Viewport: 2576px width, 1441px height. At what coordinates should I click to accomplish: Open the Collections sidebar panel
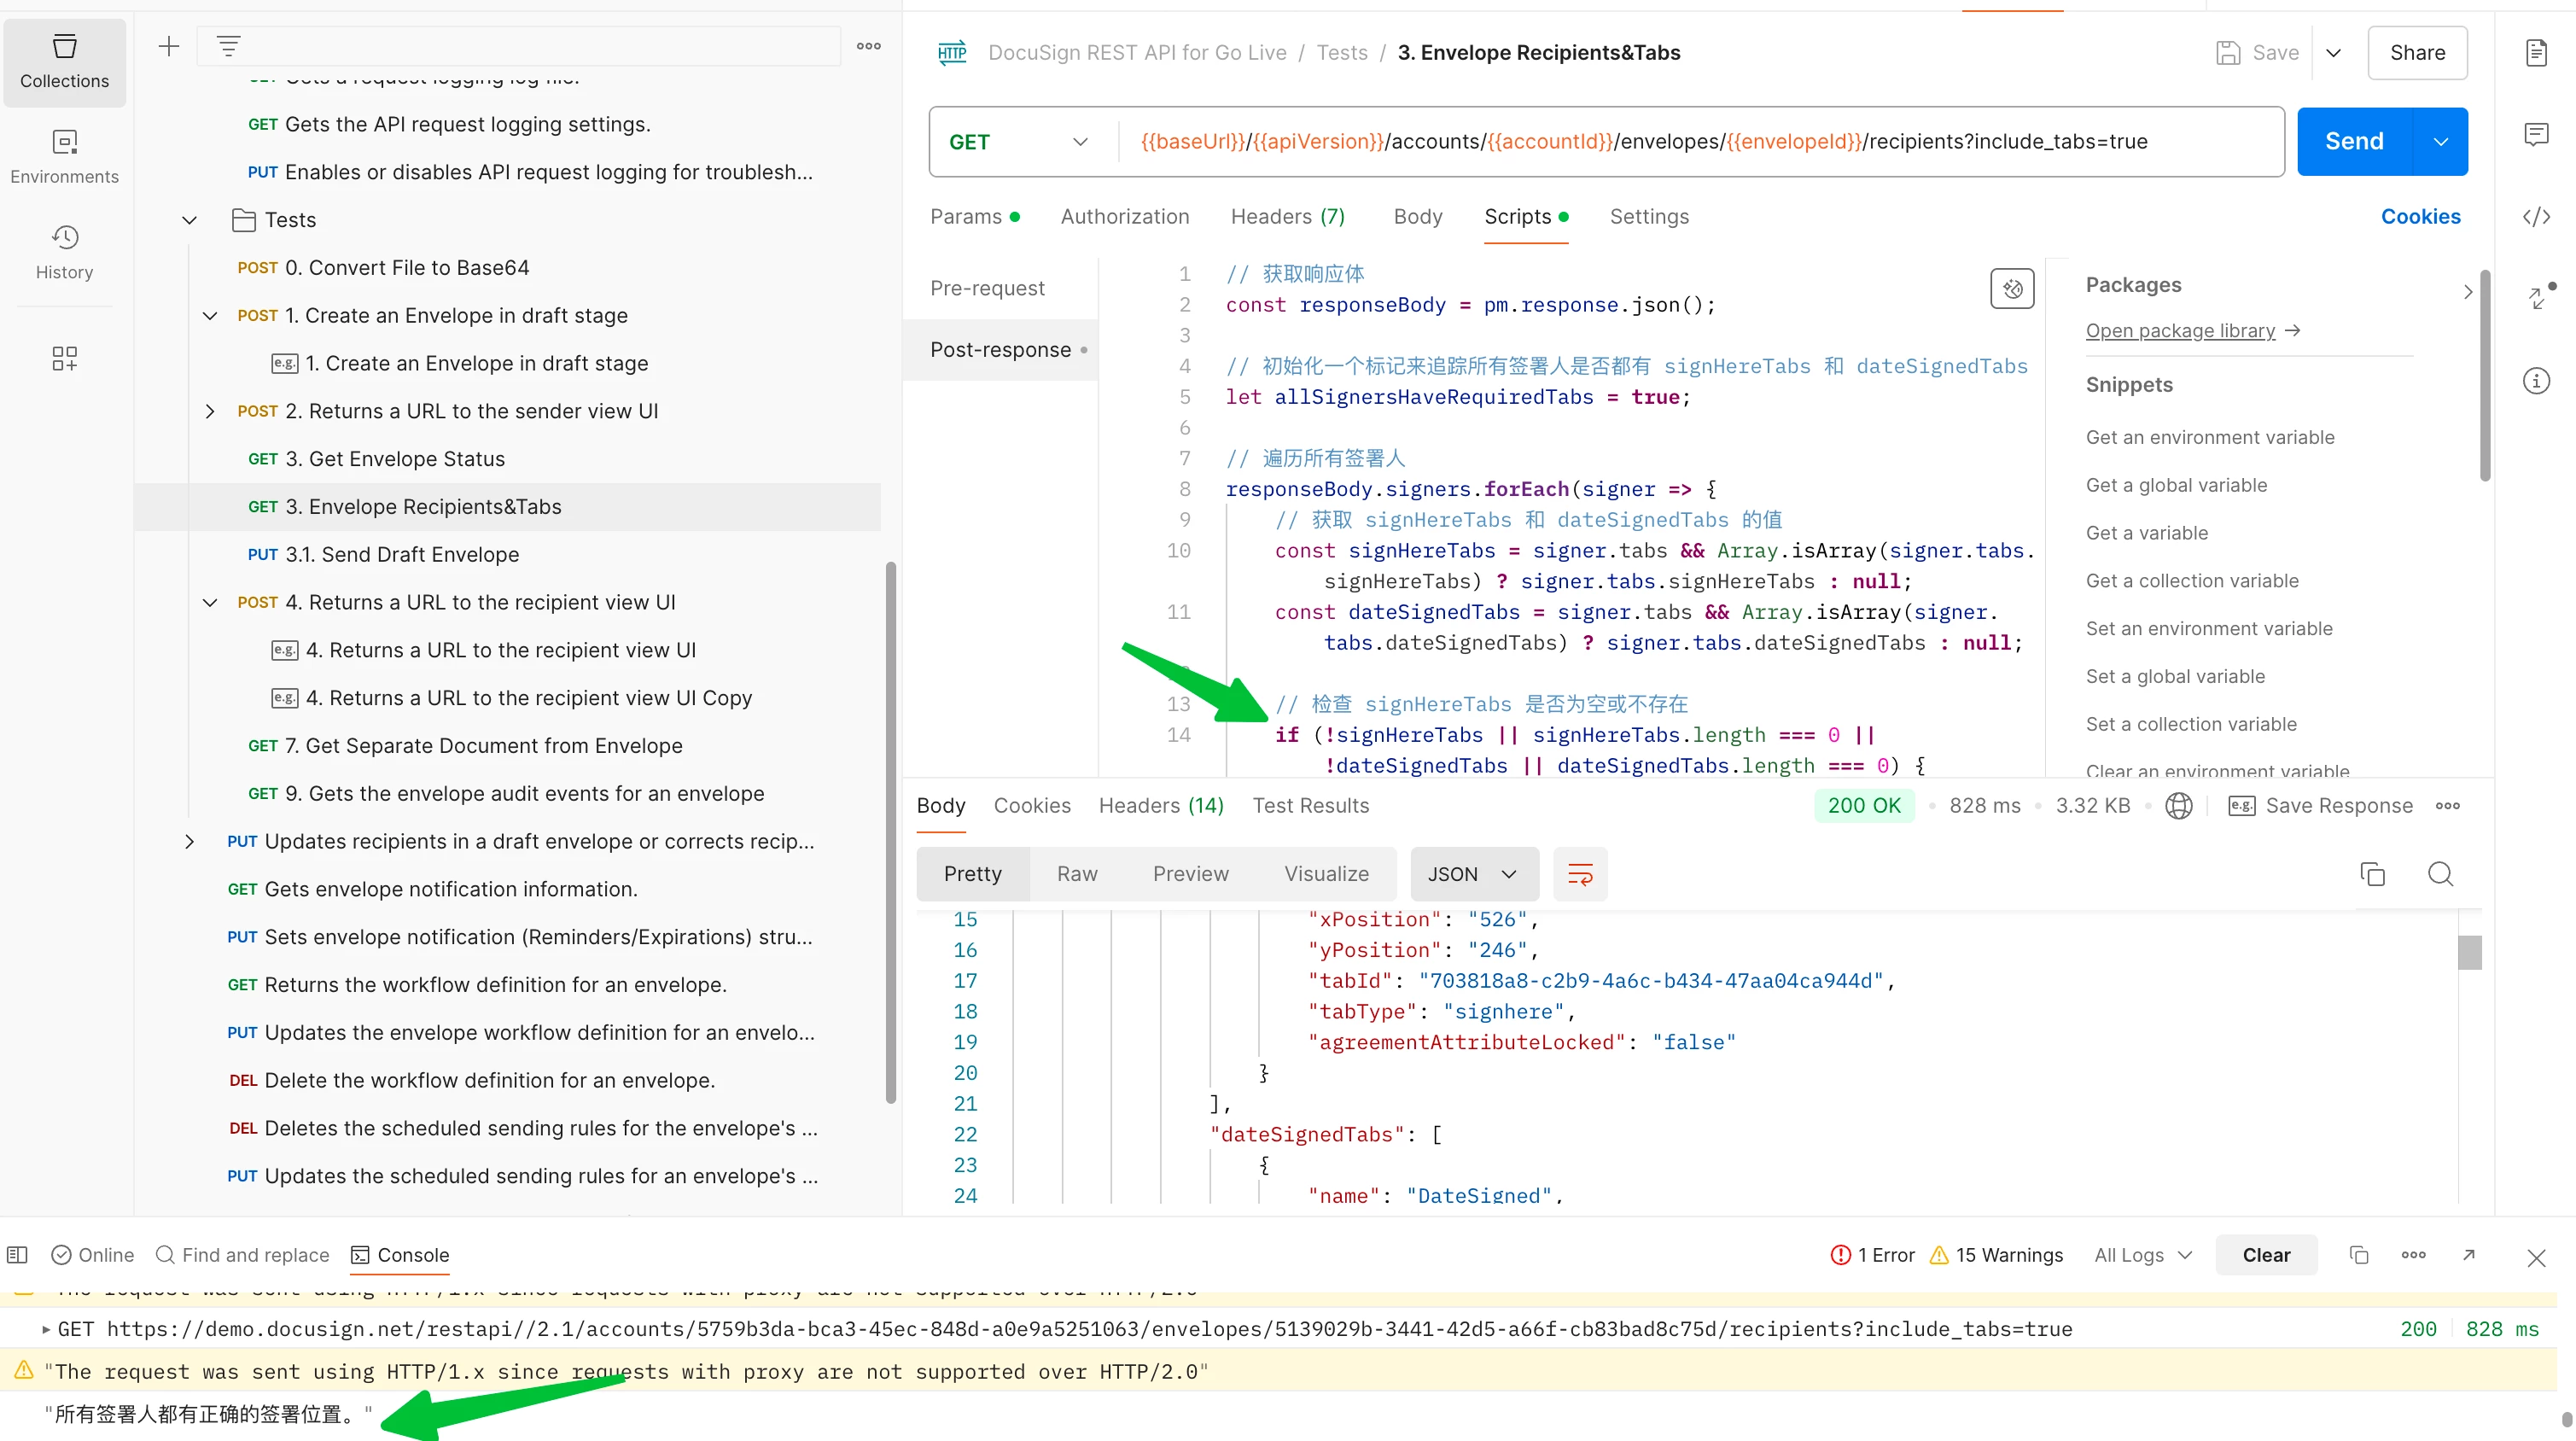(64, 62)
